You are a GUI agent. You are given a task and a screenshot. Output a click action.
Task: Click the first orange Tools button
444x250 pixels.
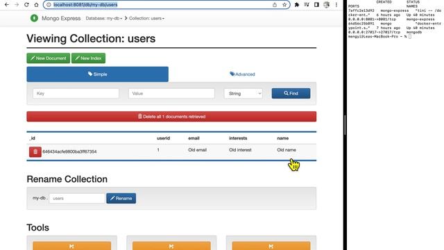pyautogui.click(x=72, y=246)
